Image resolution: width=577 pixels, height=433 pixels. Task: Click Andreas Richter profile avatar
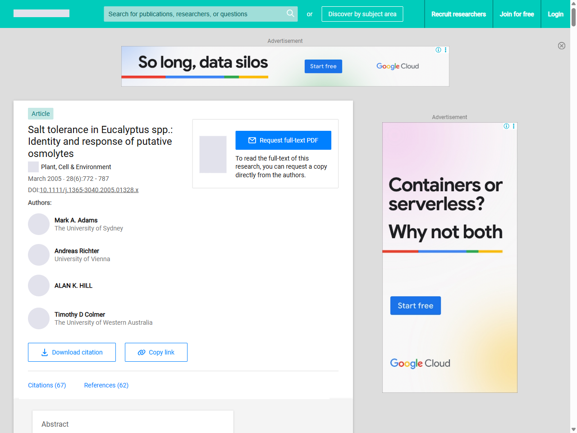(39, 255)
